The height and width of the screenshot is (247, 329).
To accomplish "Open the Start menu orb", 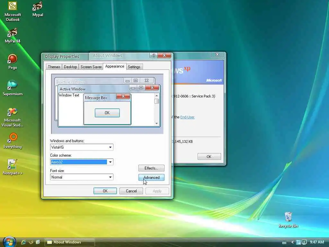I will 9,242.
